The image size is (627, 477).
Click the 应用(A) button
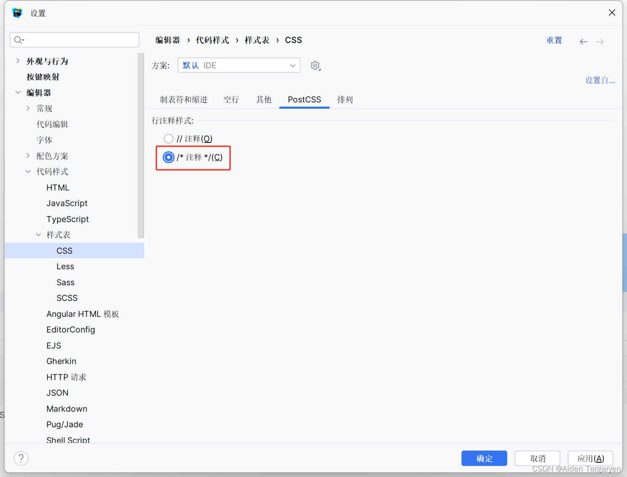[x=590, y=458]
